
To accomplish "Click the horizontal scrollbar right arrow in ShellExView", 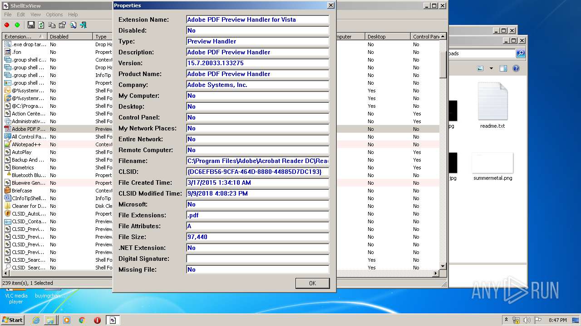I will click(x=436, y=273).
